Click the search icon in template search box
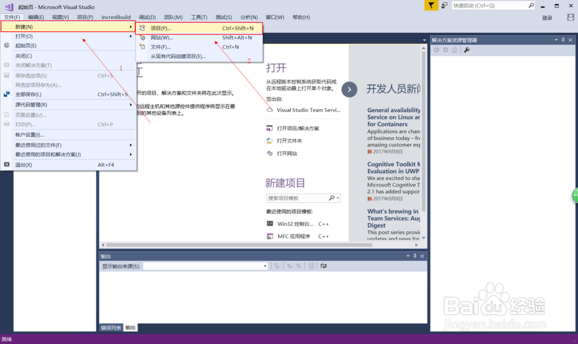The height and width of the screenshot is (344, 578). pyautogui.click(x=331, y=198)
